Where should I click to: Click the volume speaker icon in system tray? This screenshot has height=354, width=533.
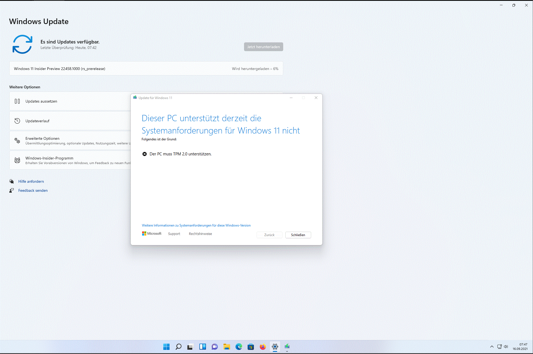click(x=506, y=347)
